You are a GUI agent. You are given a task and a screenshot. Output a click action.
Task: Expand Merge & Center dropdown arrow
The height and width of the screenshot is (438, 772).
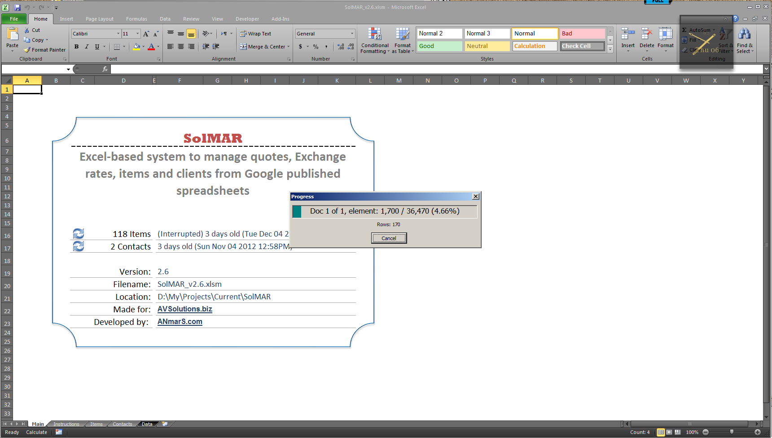(288, 47)
